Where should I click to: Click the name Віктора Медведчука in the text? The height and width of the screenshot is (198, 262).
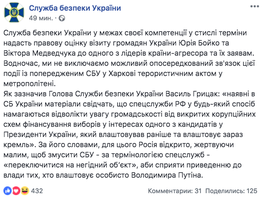pyautogui.click(x=39, y=53)
